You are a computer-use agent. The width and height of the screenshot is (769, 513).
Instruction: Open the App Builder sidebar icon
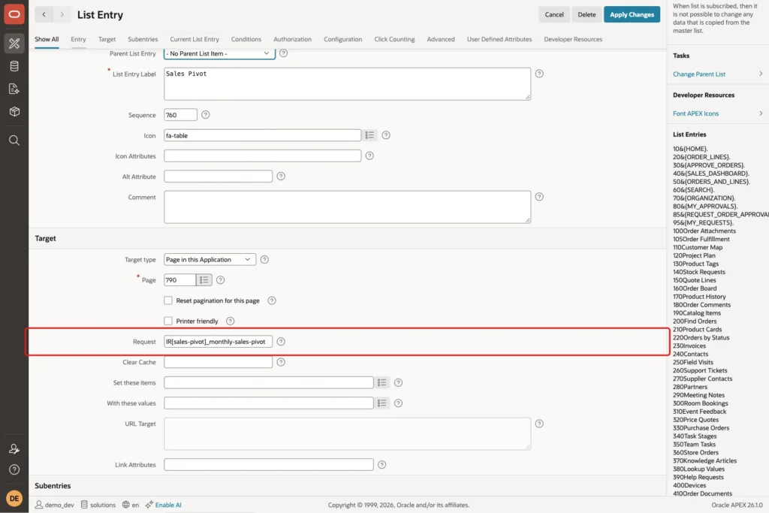(x=14, y=43)
